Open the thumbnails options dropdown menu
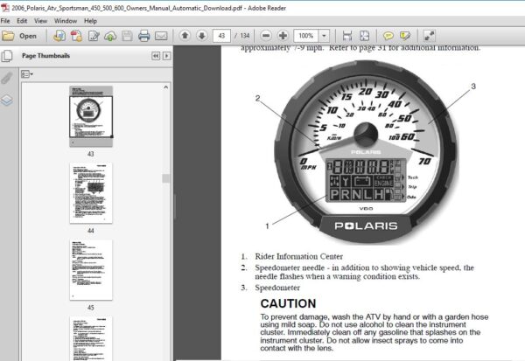This screenshot has height=361, width=525. click(27, 74)
